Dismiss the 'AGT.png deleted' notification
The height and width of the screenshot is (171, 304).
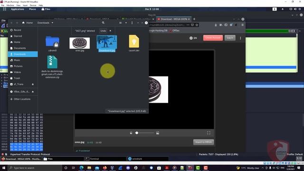(x=110, y=30)
